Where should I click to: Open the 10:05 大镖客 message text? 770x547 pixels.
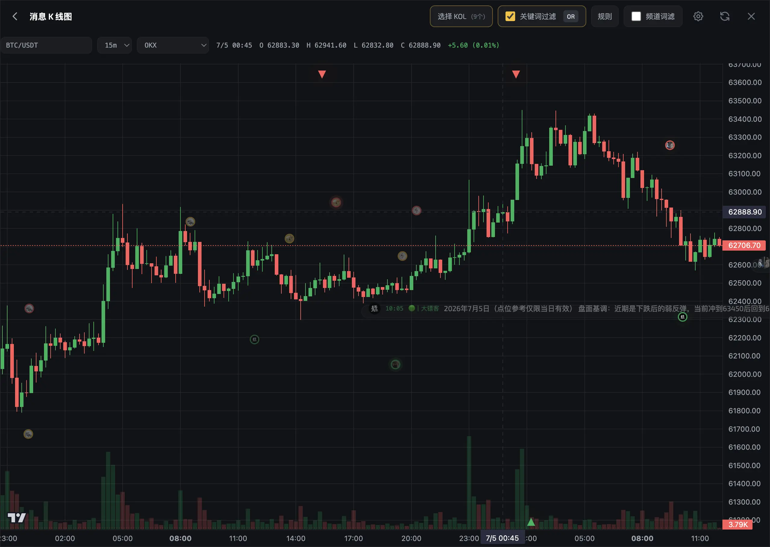coord(606,308)
